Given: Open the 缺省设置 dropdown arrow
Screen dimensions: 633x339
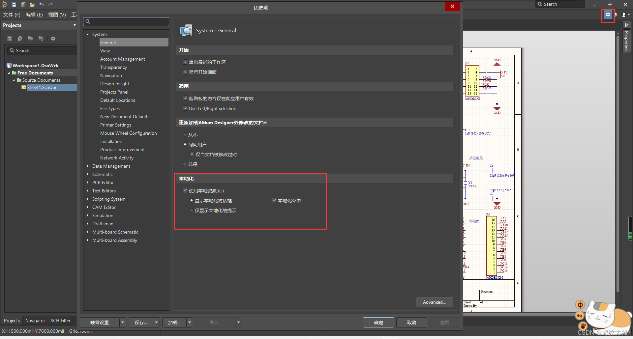Looking at the screenshot, I should pyautogui.click(x=123, y=323).
